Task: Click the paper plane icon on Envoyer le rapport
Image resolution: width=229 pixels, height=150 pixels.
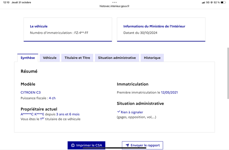Action: tap(127, 145)
